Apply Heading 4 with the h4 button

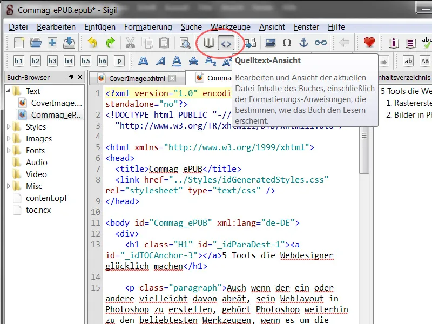69,61
